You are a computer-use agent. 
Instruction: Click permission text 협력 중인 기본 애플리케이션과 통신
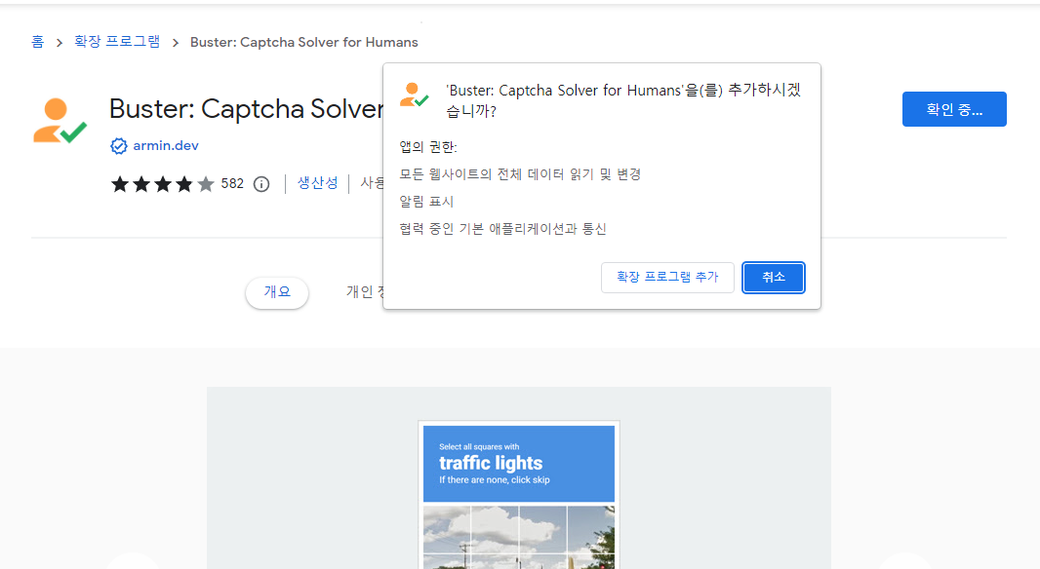click(502, 229)
